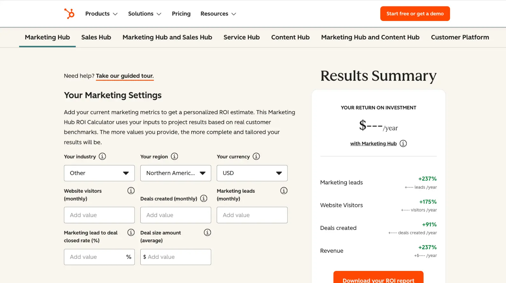
Task: Switch to Marketing Hub and Sales Hub tab
Action: coord(167,37)
